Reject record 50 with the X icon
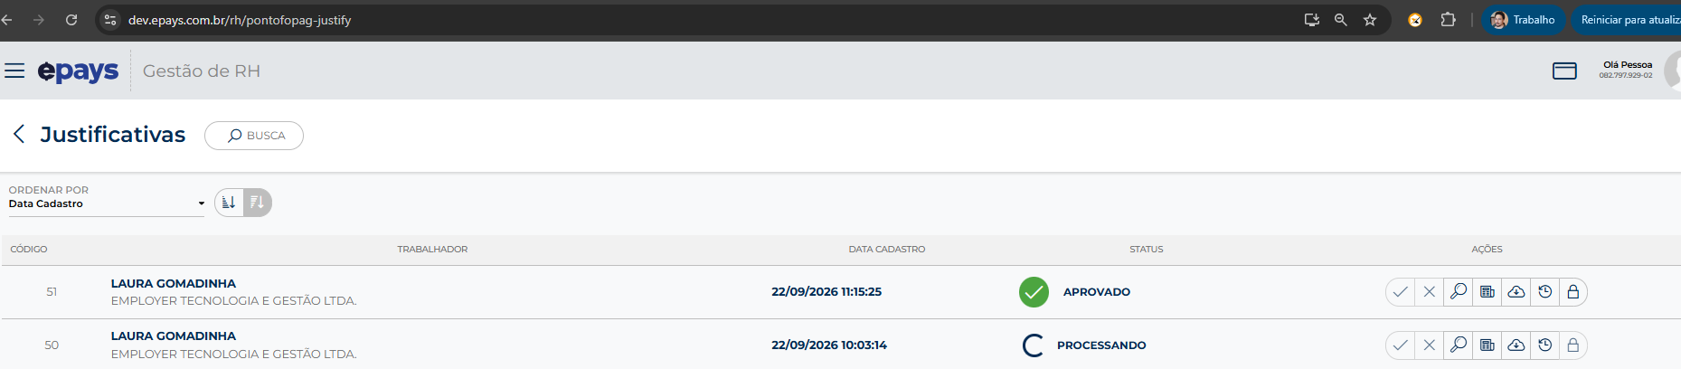Image resolution: width=1681 pixels, height=369 pixels. 1430,345
